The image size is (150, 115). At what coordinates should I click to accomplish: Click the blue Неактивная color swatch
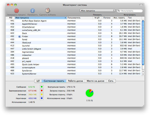pyautogui.click(x=42, y=98)
